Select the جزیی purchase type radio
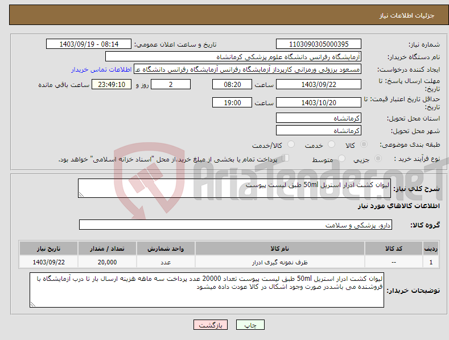 pos(378,158)
